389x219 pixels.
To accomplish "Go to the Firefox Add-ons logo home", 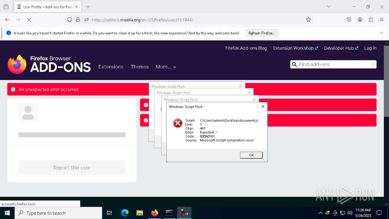I will 49,64.
